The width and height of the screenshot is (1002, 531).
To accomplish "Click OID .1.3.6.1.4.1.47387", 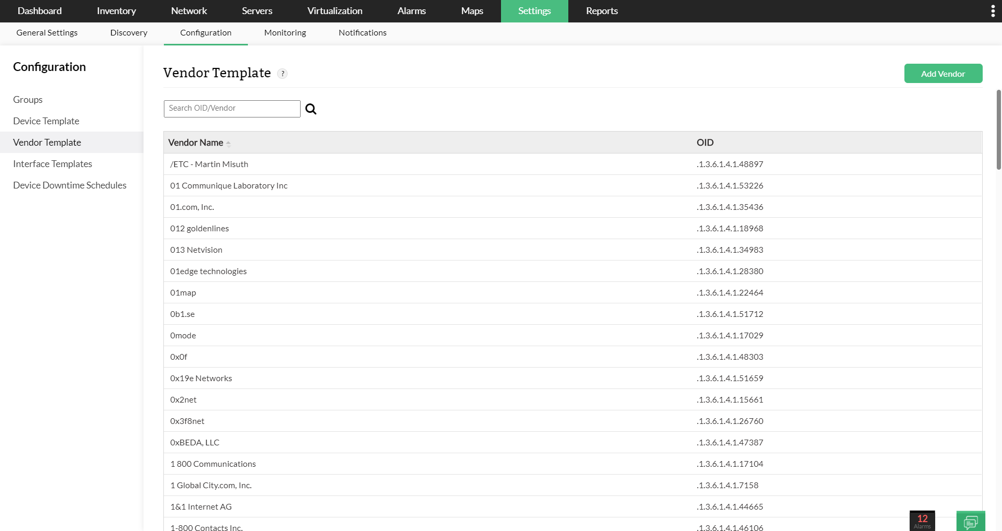I will click(x=730, y=443).
